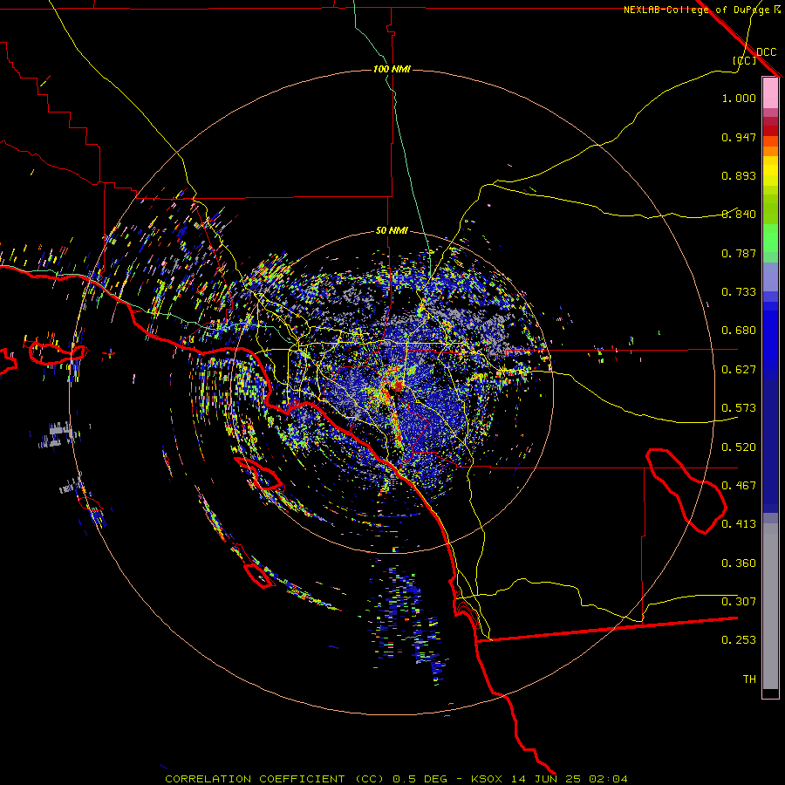Click the "50 NMI" range ring label
Image resolution: width=785 pixels, height=785 pixels.
click(x=392, y=231)
